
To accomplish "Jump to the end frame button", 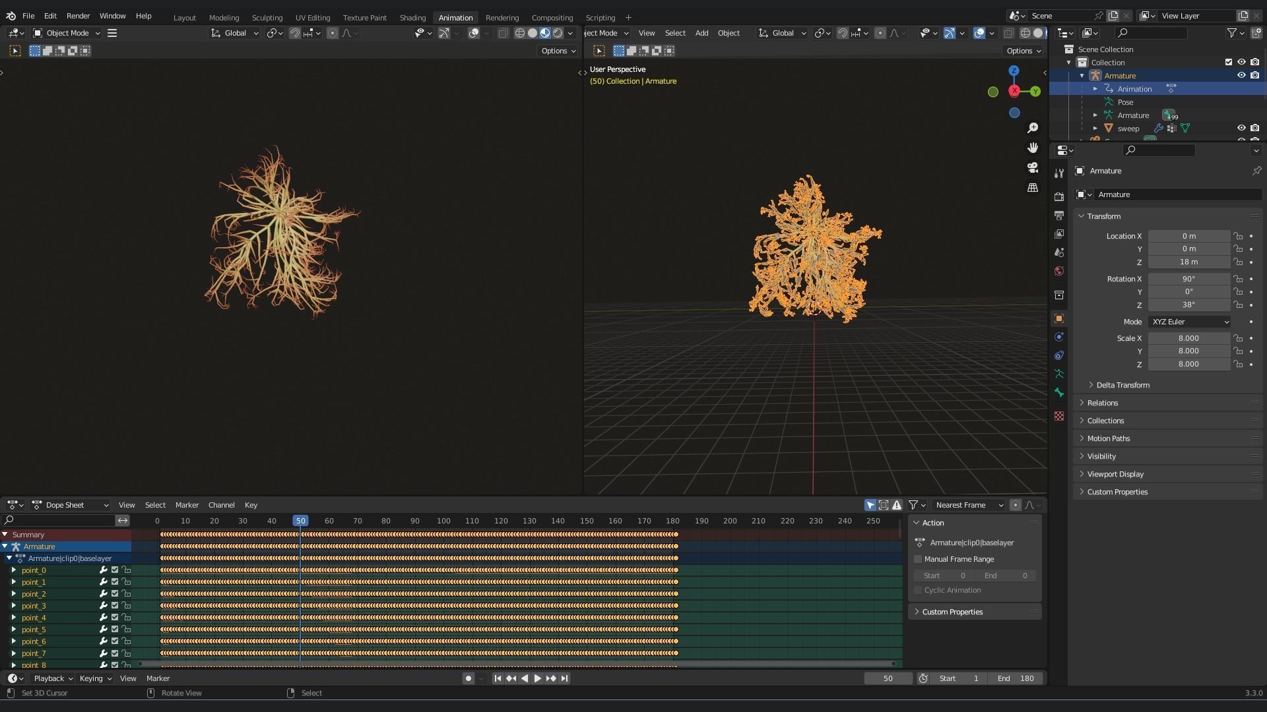I will click(564, 678).
